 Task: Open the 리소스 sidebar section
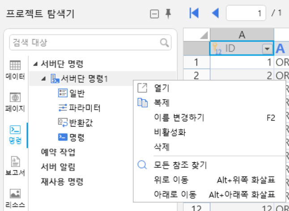15,199
